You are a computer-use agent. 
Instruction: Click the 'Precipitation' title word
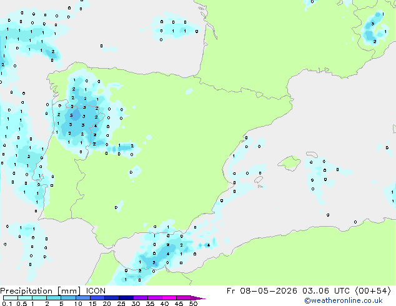[26, 291]
